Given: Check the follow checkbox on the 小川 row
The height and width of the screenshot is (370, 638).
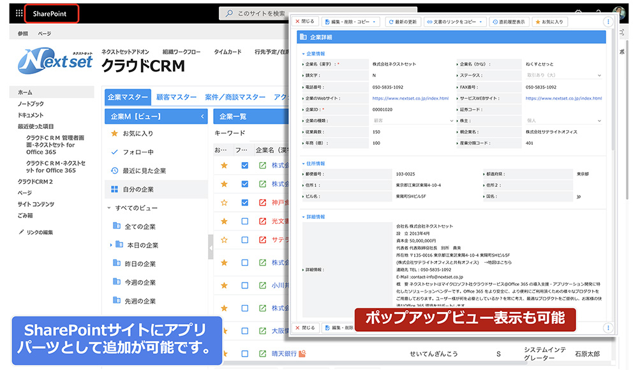Looking at the screenshot, I should click(244, 285).
